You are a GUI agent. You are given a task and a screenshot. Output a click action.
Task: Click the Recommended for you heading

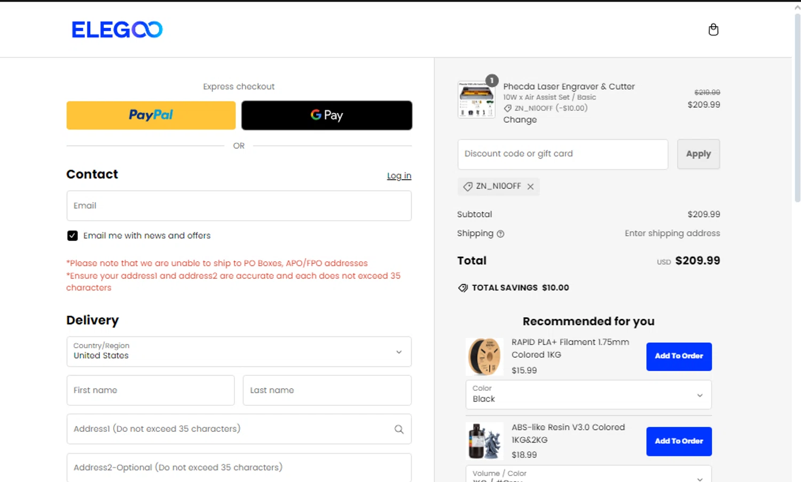pyautogui.click(x=588, y=322)
